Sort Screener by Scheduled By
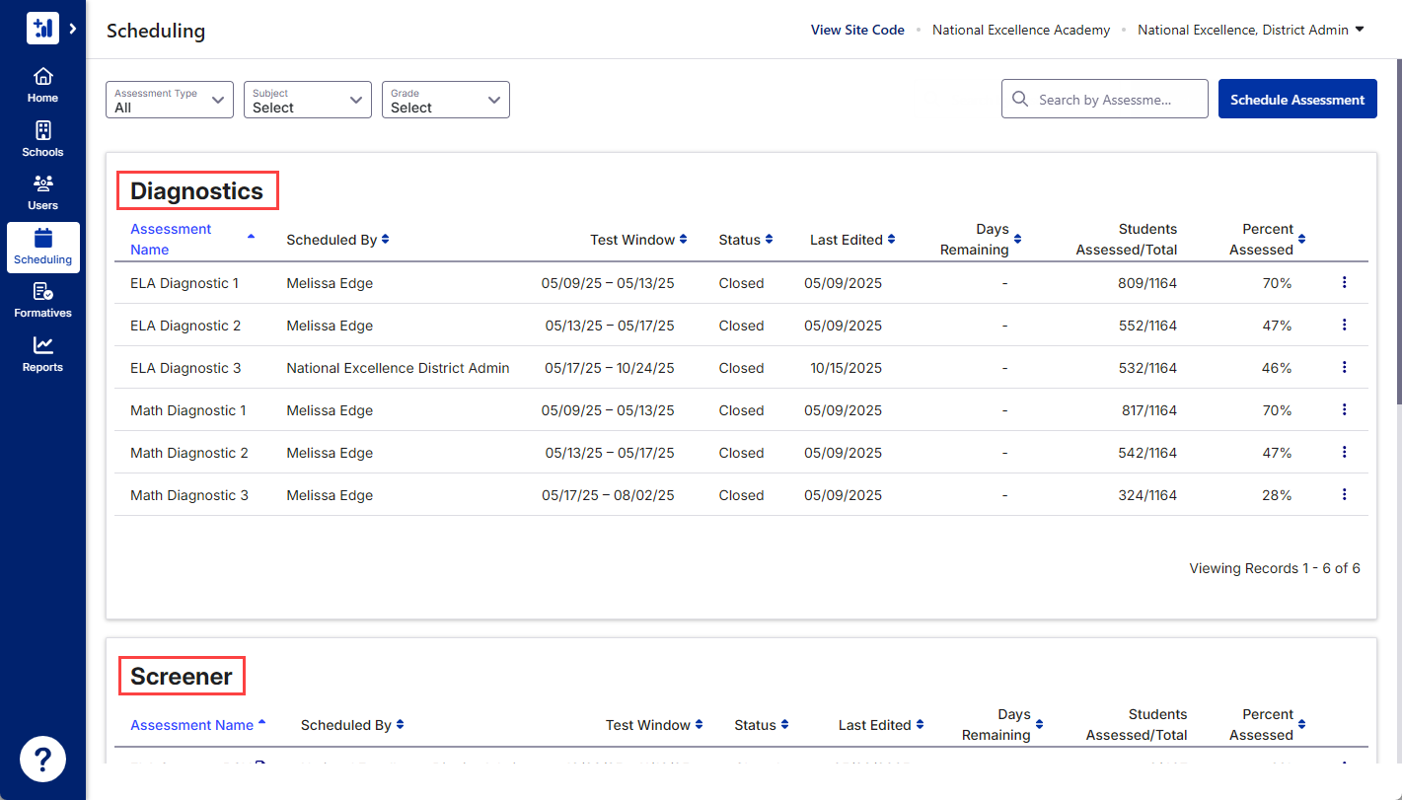Image resolution: width=1402 pixels, height=800 pixels. pos(352,725)
